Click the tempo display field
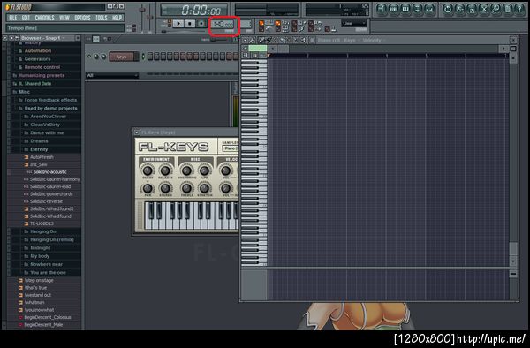 (x=223, y=25)
